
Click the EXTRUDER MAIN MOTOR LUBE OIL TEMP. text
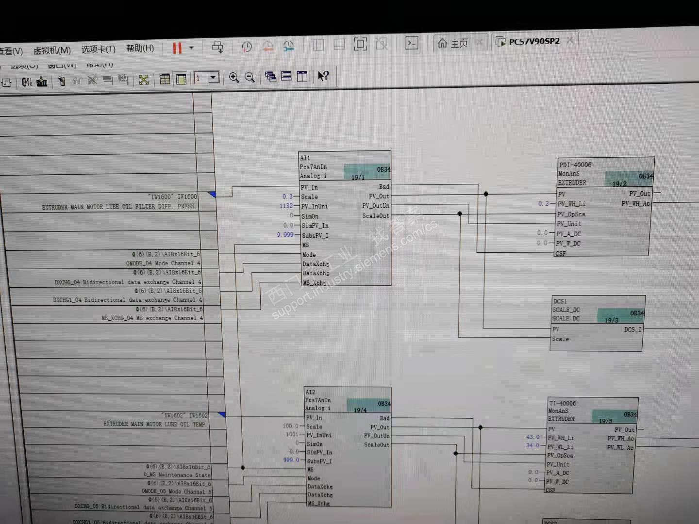pyautogui.click(x=155, y=425)
